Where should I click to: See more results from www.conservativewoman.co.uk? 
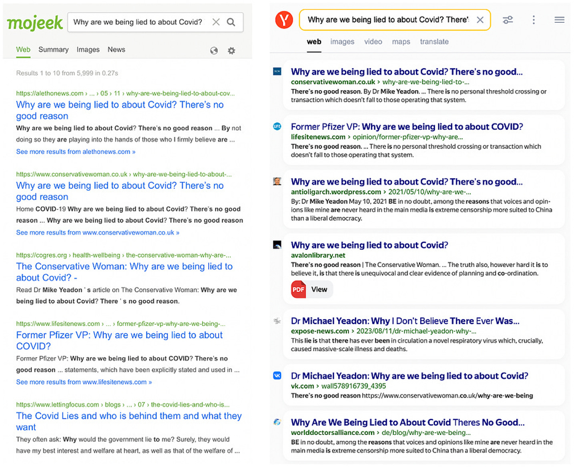(x=98, y=232)
